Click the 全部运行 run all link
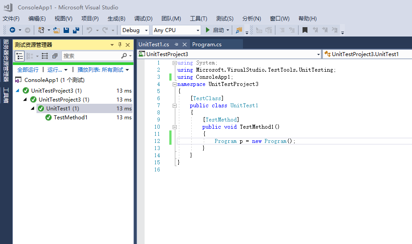Image resolution: width=412 pixels, height=244 pixels. pos(28,69)
